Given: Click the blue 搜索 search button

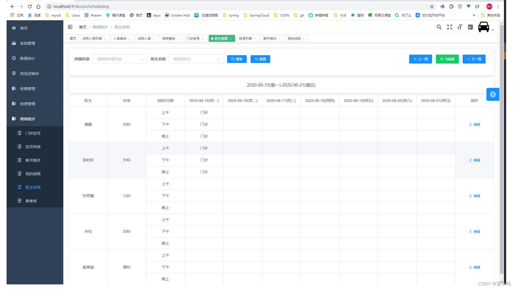Looking at the screenshot, I should point(237,59).
